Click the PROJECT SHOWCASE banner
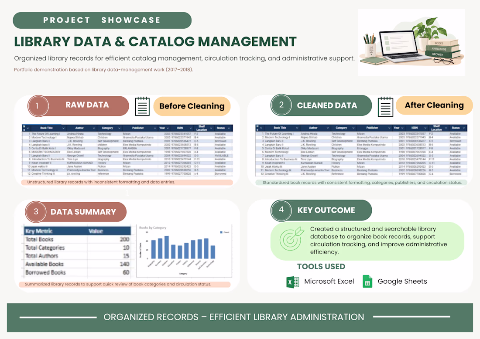480x339 pixels. tap(102, 20)
